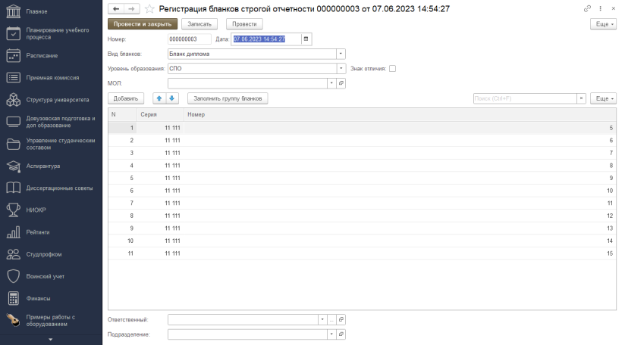The height and width of the screenshot is (345, 625).
Task: Open the Ответственный dropdown list
Action: tap(322, 319)
